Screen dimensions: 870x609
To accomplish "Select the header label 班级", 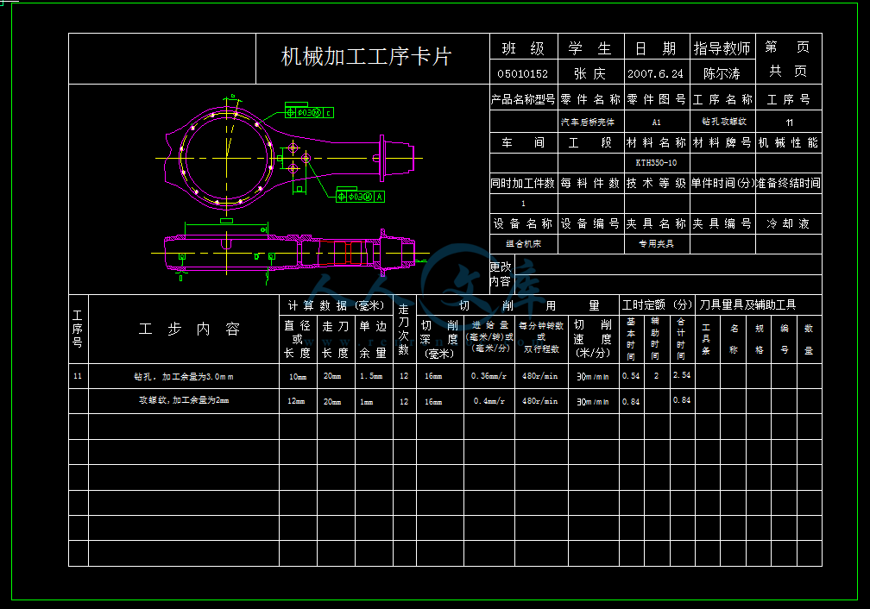I will pos(523,49).
